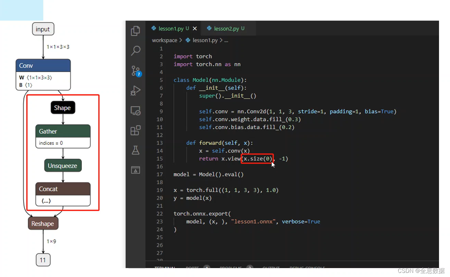The width and height of the screenshot is (450, 277).
Task: Click the Conv weight W ⟨1×1×3×3⟩ entry
Action: 36,78
